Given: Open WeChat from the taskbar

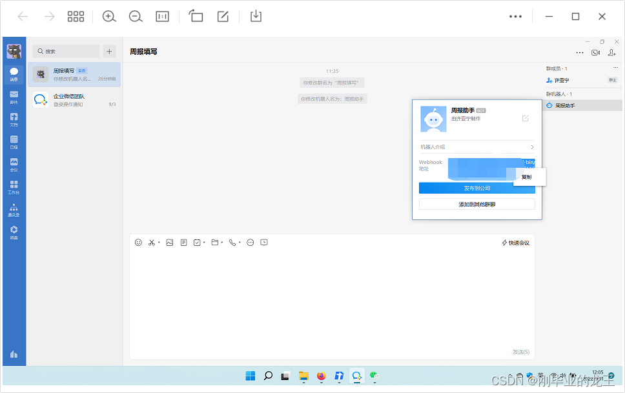Looking at the screenshot, I should 374,376.
